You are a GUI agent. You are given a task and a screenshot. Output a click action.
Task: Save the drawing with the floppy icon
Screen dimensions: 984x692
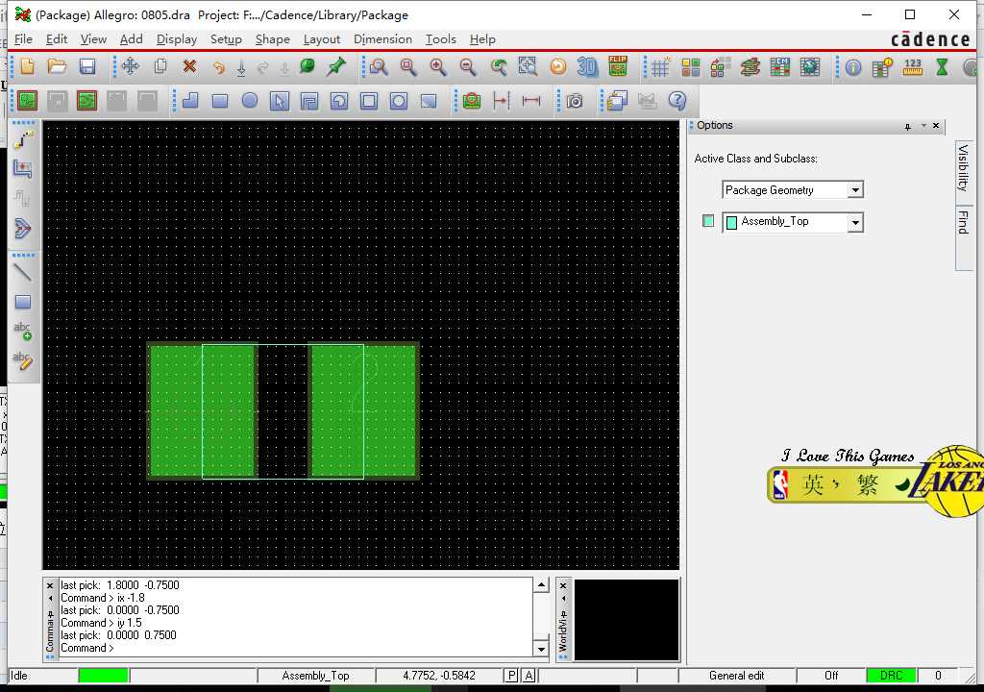87,66
